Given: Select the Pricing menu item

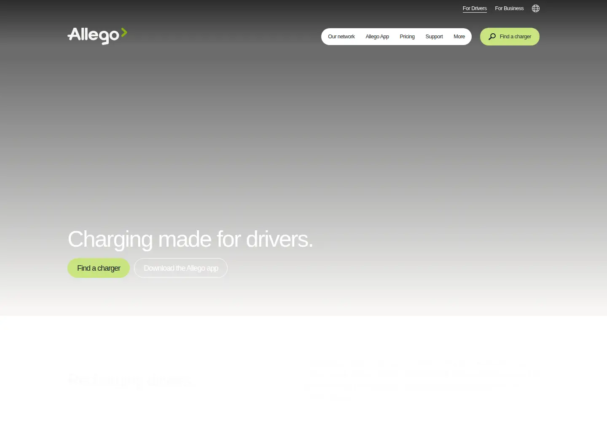Looking at the screenshot, I should [407, 37].
